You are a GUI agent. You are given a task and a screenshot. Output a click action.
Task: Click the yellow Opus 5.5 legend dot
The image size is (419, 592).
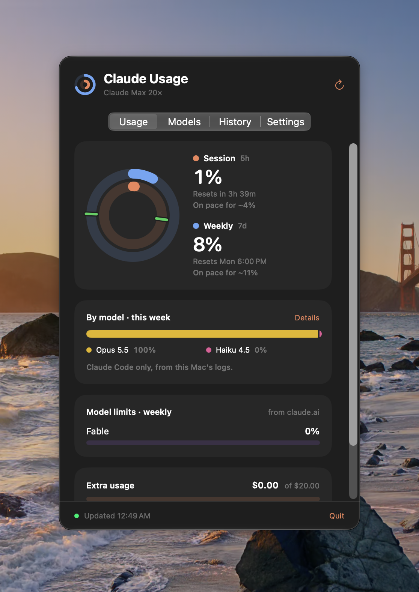coord(89,350)
